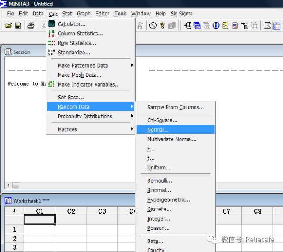Click the Worksheet 1 title grid icon
Image resolution: width=283 pixels, height=252 pixels.
[x=8, y=201]
